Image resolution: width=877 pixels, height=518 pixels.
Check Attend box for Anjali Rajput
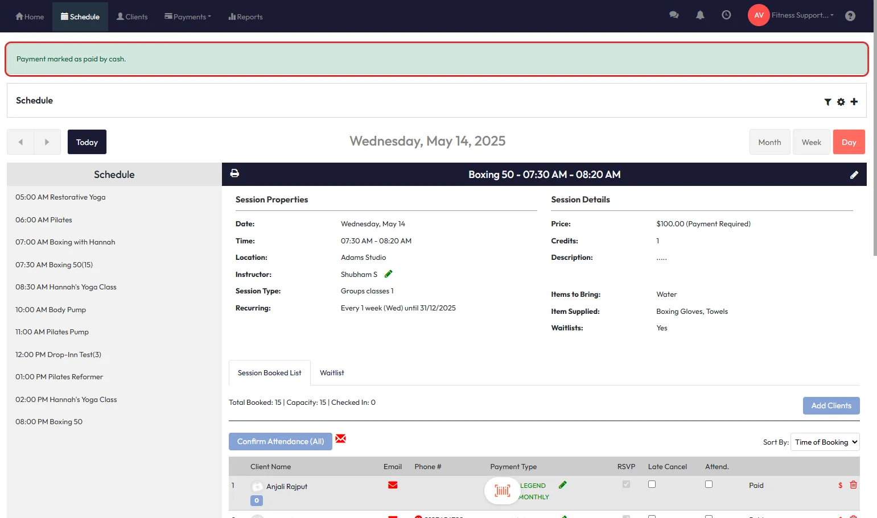coord(709,484)
